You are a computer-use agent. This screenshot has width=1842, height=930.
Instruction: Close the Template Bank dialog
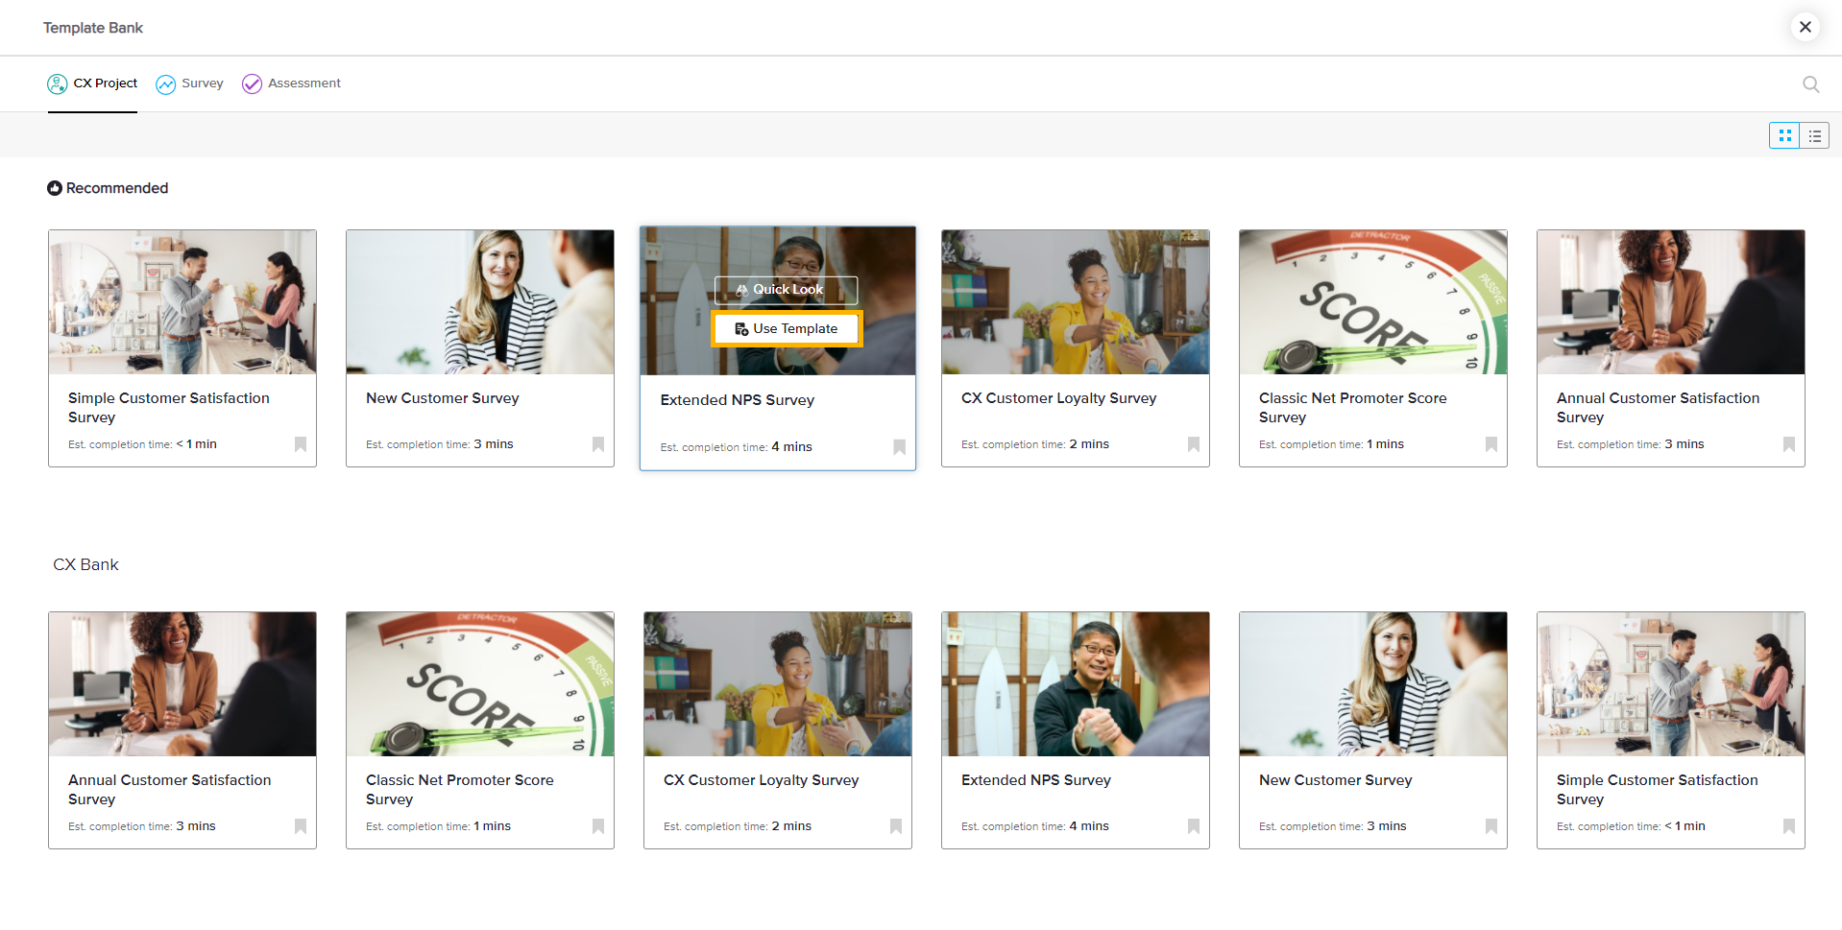pyautogui.click(x=1805, y=27)
